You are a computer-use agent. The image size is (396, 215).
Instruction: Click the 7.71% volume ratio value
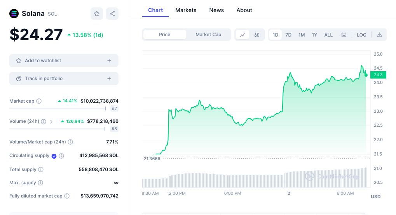click(x=112, y=142)
